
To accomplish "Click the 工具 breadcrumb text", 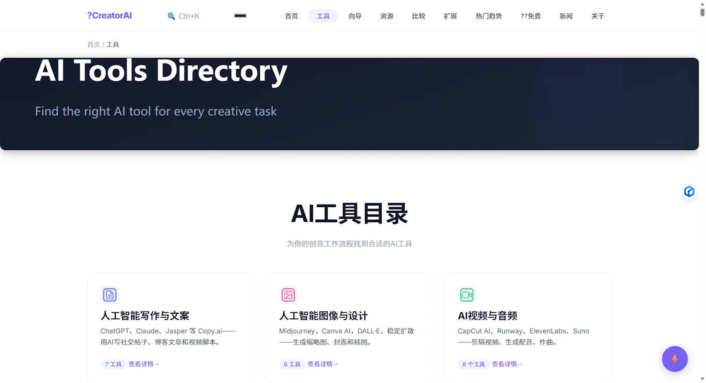I will (x=113, y=45).
